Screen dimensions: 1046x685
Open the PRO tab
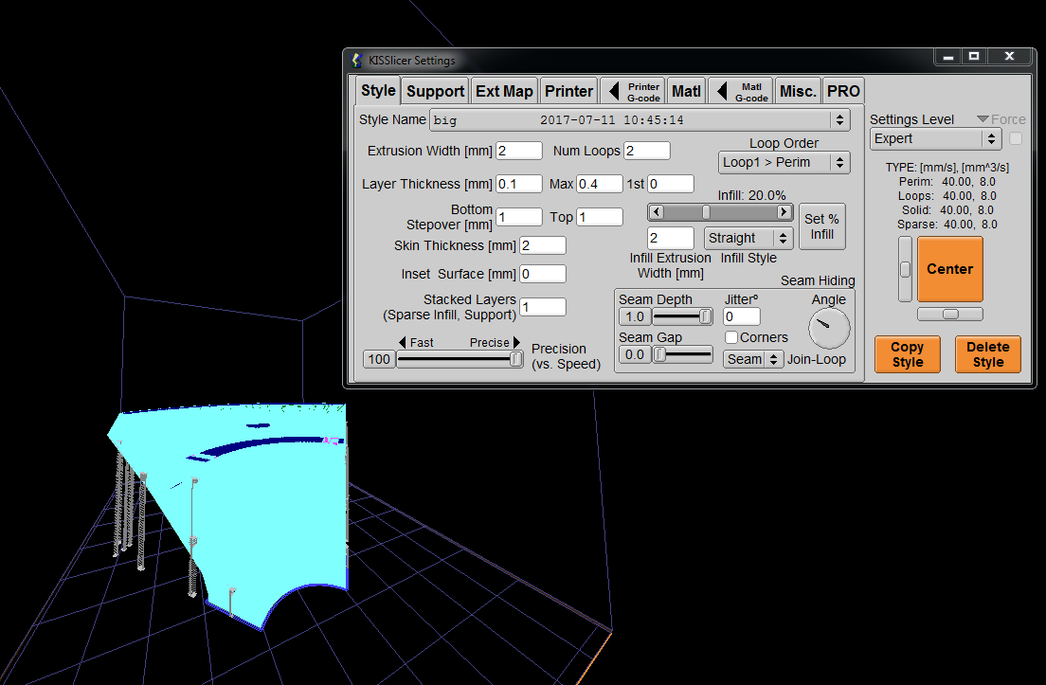coord(843,91)
